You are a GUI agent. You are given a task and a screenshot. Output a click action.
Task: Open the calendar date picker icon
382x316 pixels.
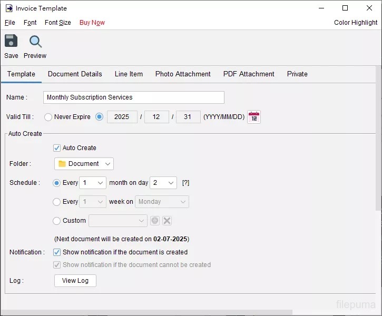(254, 117)
